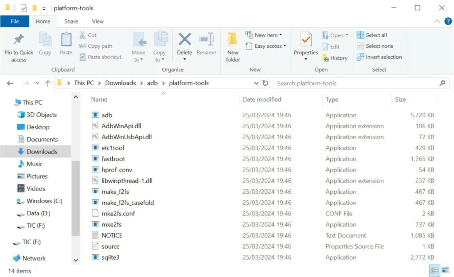Select Desktop in navigation pane

click(33, 127)
